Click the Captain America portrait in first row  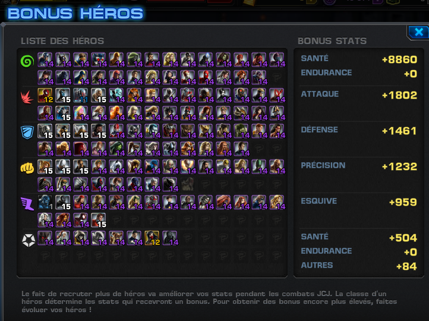[45, 59]
